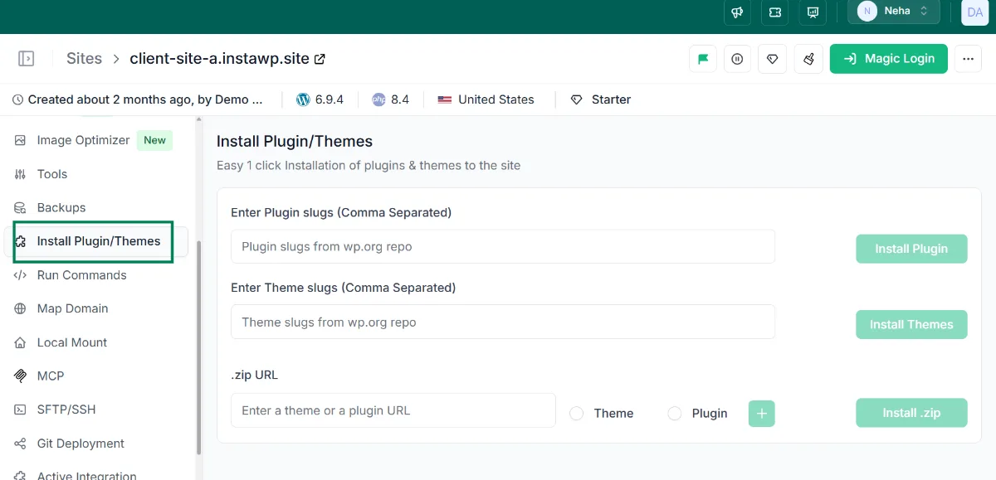The height and width of the screenshot is (480, 996).
Task: Click the United States flag icon
Action: [445, 99]
